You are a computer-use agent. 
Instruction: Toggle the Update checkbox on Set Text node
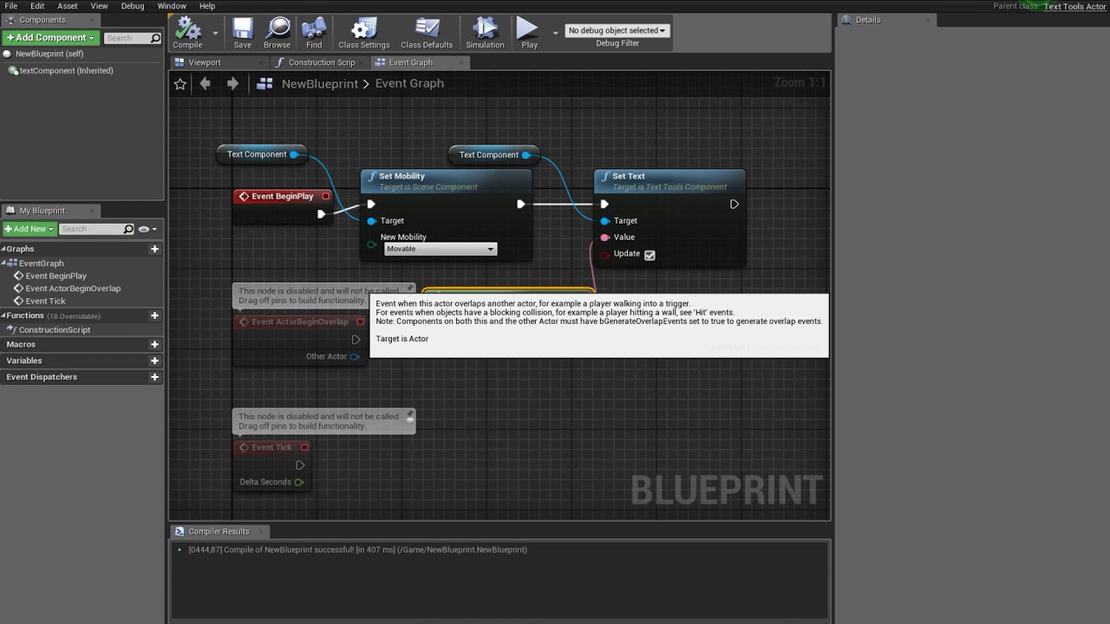650,255
